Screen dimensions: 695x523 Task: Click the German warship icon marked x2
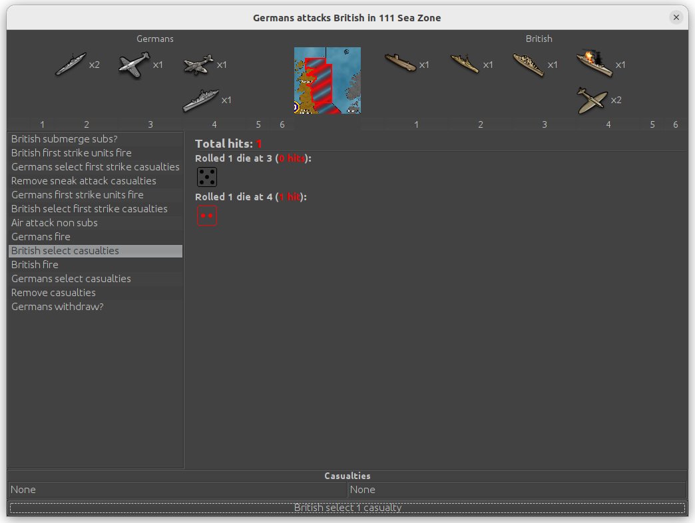pos(71,65)
